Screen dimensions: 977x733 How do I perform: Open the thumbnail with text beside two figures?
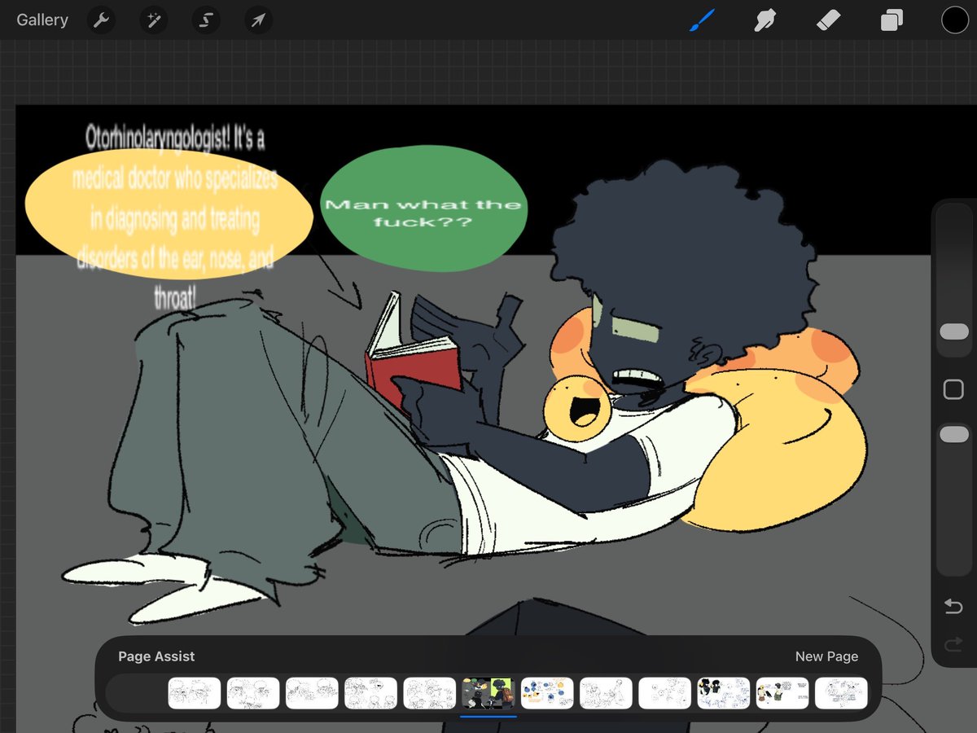(x=782, y=693)
